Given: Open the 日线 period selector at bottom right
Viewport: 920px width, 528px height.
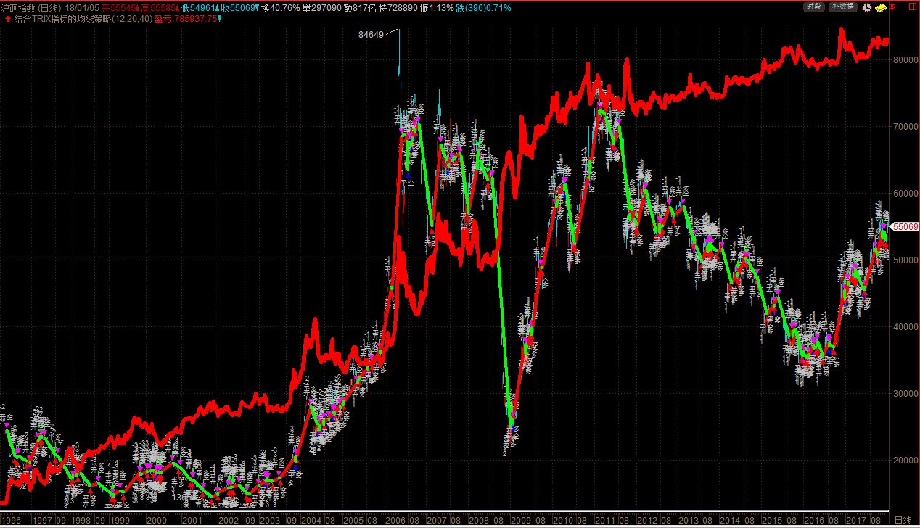Looking at the screenshot, I should 903,521.
